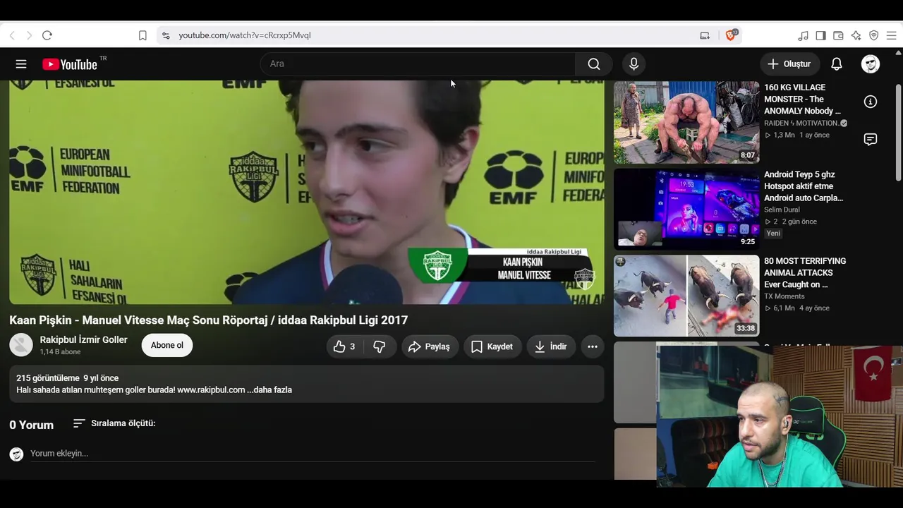Click the search magnifier button
The width and height of the screenshot is (903, 508).
[x=594, y=64]
